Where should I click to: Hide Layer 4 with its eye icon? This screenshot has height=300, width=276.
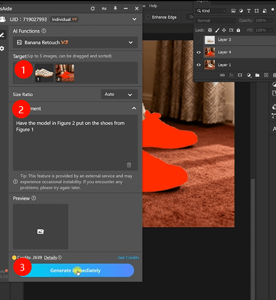click(198, 52)
